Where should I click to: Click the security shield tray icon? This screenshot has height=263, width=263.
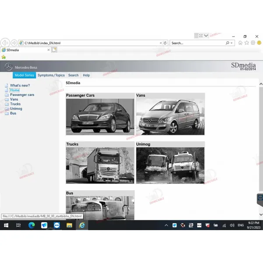click(x=207, y=225)
